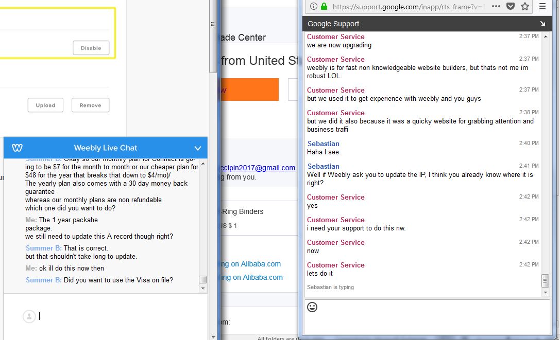This screenshot has height=340, width=560.
Task: Click the Weebly chat scroll-down arrow
Action: tap(203, 288)
